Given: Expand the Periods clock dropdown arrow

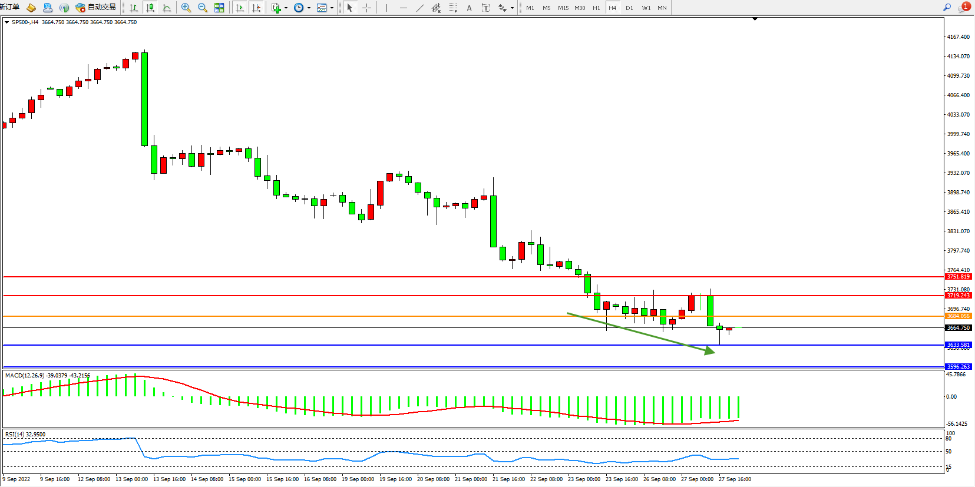Looking at the screenshot, I should [309, 8].
